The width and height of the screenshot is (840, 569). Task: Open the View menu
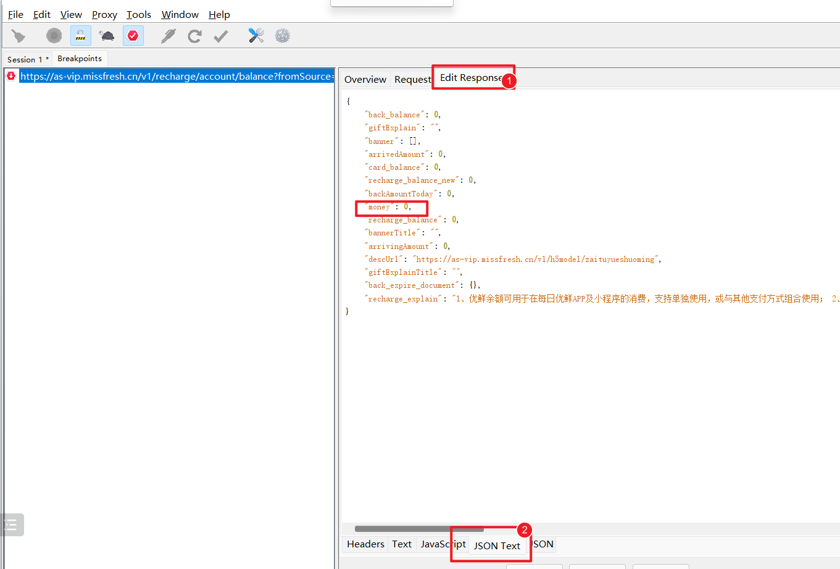click(71, 14)
